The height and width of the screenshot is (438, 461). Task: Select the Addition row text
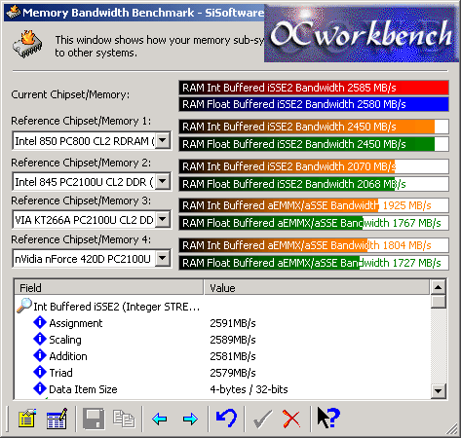pyautogui.click(x=68, y=356)
